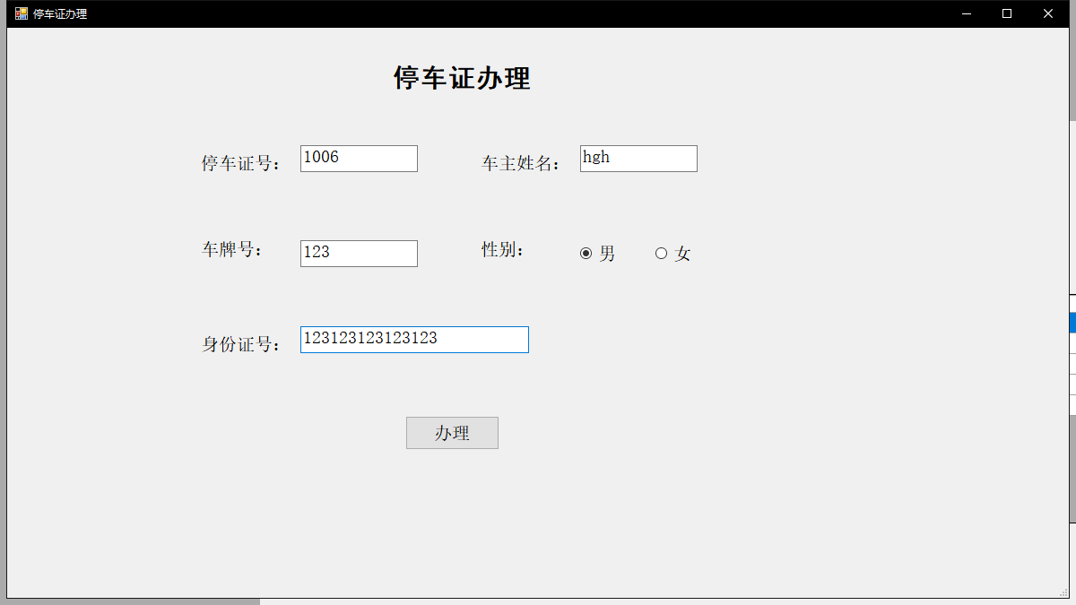
Task: Click the 办理 button
Action: [452, 433]
